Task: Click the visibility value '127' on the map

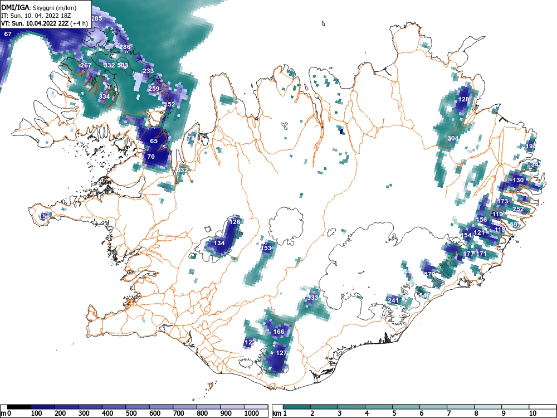Action: click(x=281, y=353)
